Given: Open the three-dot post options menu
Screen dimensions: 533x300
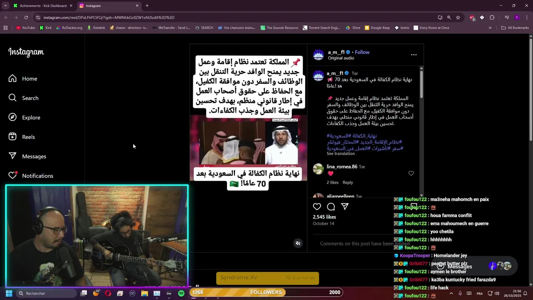Looking at the screenshot, I should coord(413,55).
